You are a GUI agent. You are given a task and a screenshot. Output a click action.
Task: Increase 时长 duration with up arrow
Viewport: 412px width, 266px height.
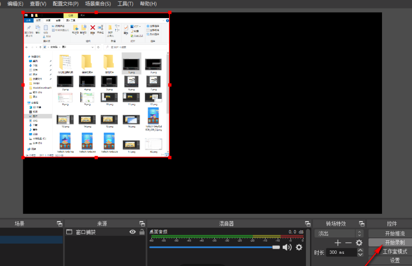click(360, 250)
